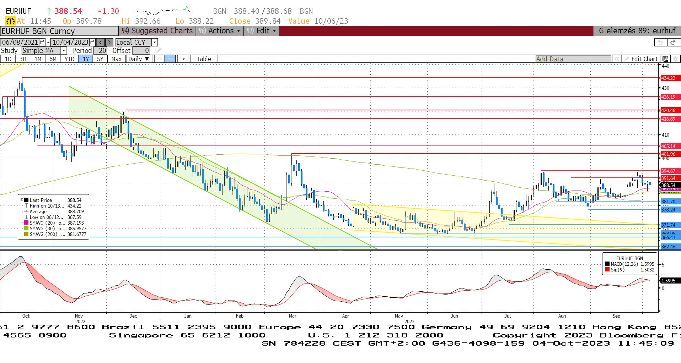681x363 pixels.
Task: Click the 1.5995 MACD value label
Action: (x=670, y=281)
